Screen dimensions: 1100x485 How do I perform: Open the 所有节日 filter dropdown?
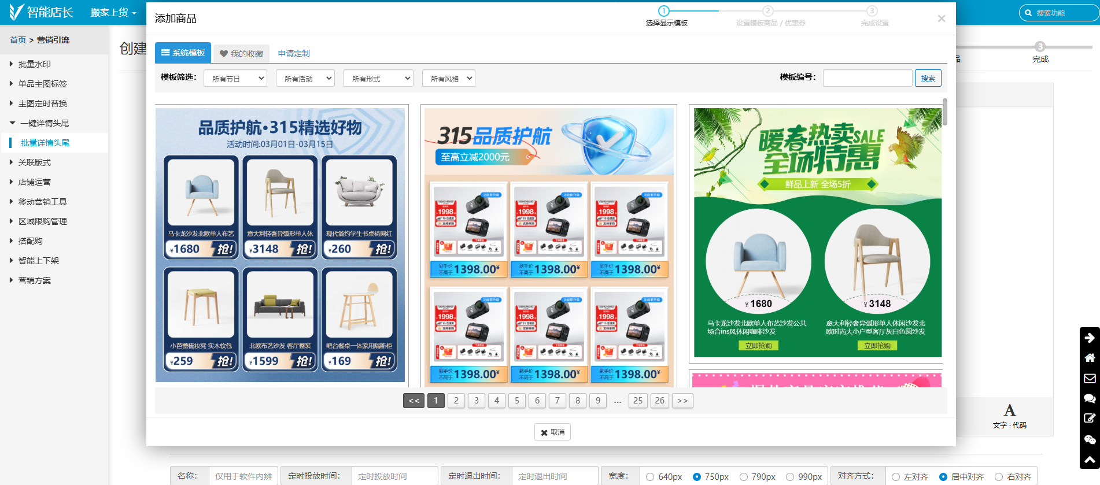point(235,79)
